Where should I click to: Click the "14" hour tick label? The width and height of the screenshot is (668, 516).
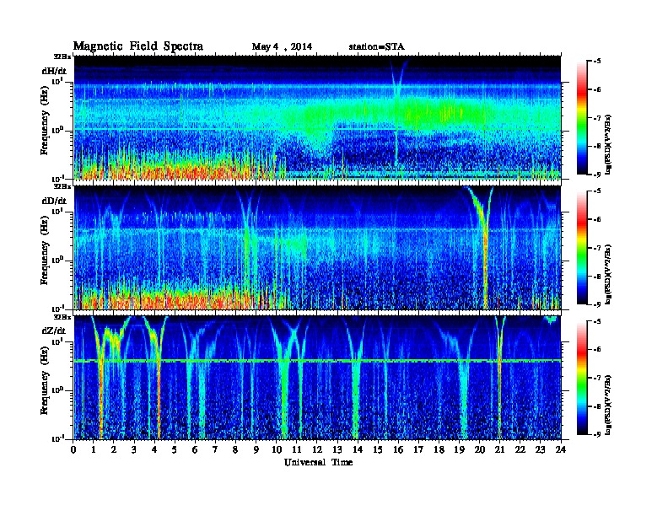tap(358, 450)
